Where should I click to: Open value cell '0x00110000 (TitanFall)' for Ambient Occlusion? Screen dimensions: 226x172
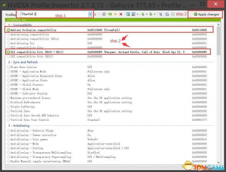pyautogui.click(x=103, y=30)
